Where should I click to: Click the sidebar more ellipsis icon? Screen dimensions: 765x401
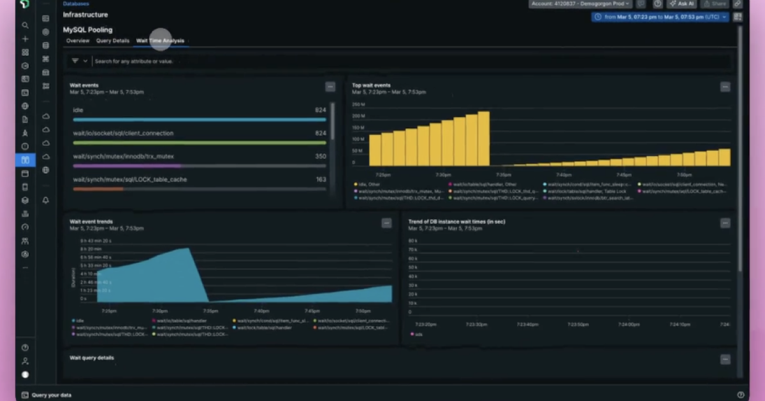coord(25,267)
